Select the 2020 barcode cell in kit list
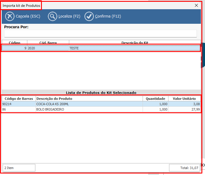205x175 pixels. click(x=48, y=48)
